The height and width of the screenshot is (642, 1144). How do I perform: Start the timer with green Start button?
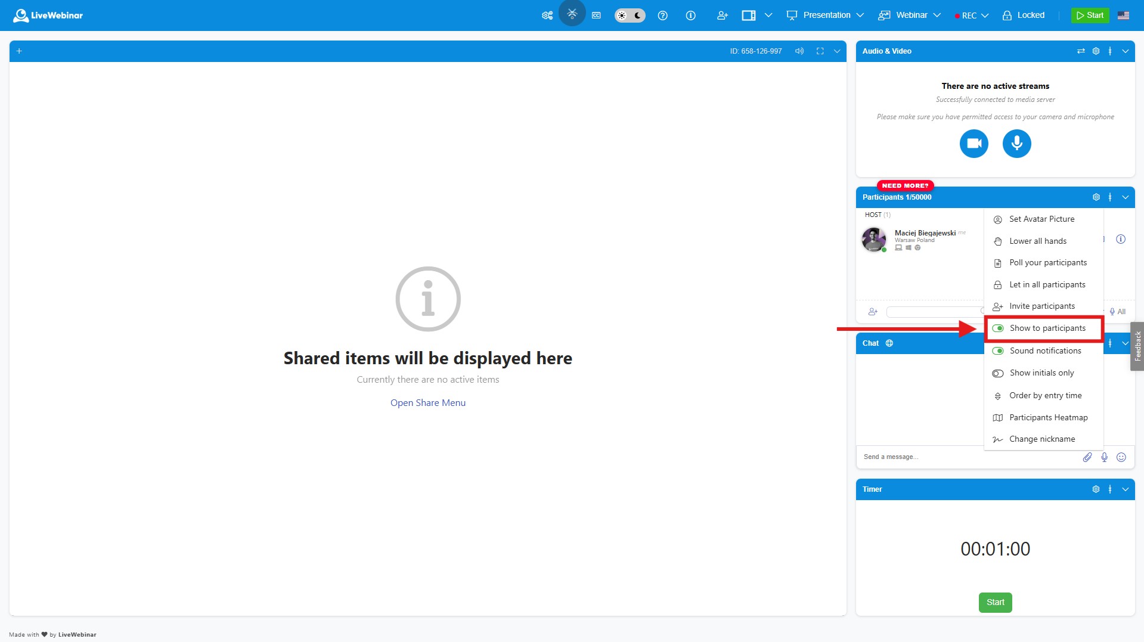996,603
